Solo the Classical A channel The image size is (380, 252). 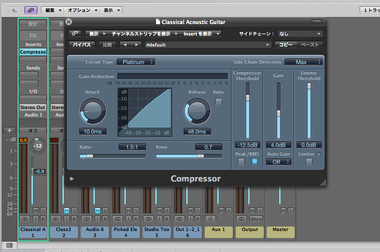43,210
